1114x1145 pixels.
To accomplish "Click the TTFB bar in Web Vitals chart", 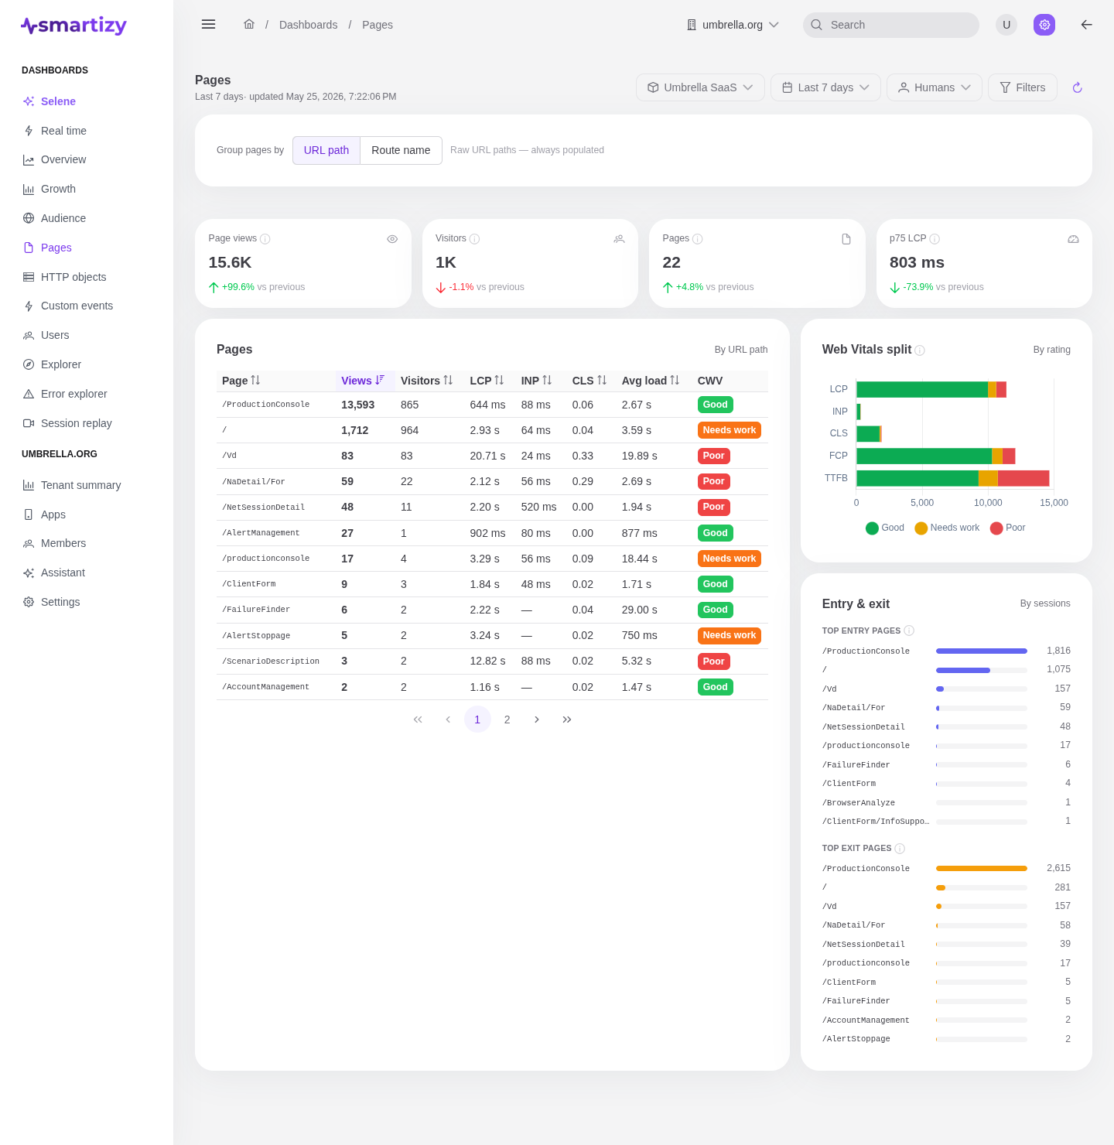I will click(x=953, y=478).
